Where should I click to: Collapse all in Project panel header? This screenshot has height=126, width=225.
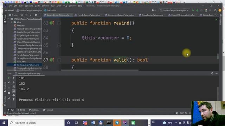pyautogui.click(x=30, y=15)
